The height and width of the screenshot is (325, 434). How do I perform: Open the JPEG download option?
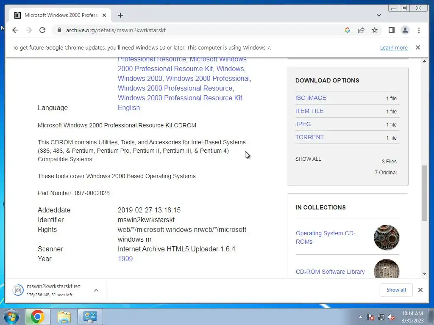coord(303,124)
